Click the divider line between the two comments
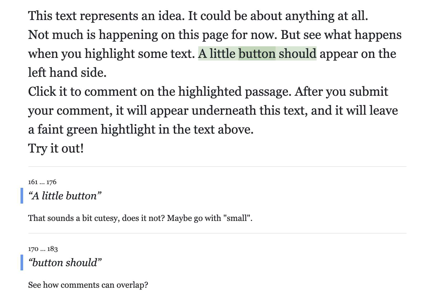Image resolution: width=436 pixels, height=303 pixels. pyautogui.click(x=217, y=233)
